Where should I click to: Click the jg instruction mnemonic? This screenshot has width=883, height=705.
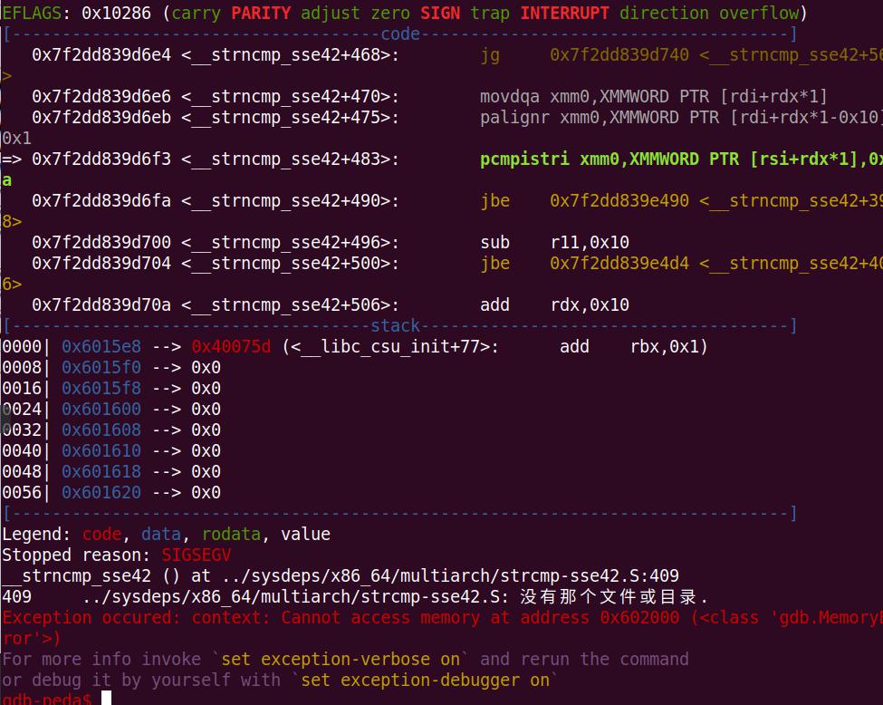pos(490,54)
